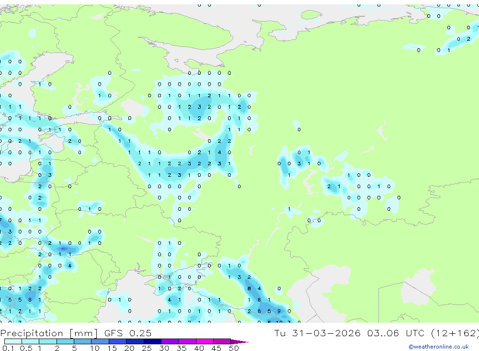Click the 'GFS 0.25' model label

pyautogui.click(x=128, y=333)
